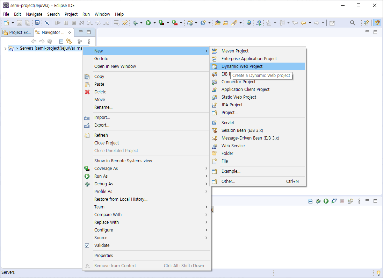This screenshot has height=278, width=383.
Task: Open a Terminal via the monitor icon
Action: point(37,23)
